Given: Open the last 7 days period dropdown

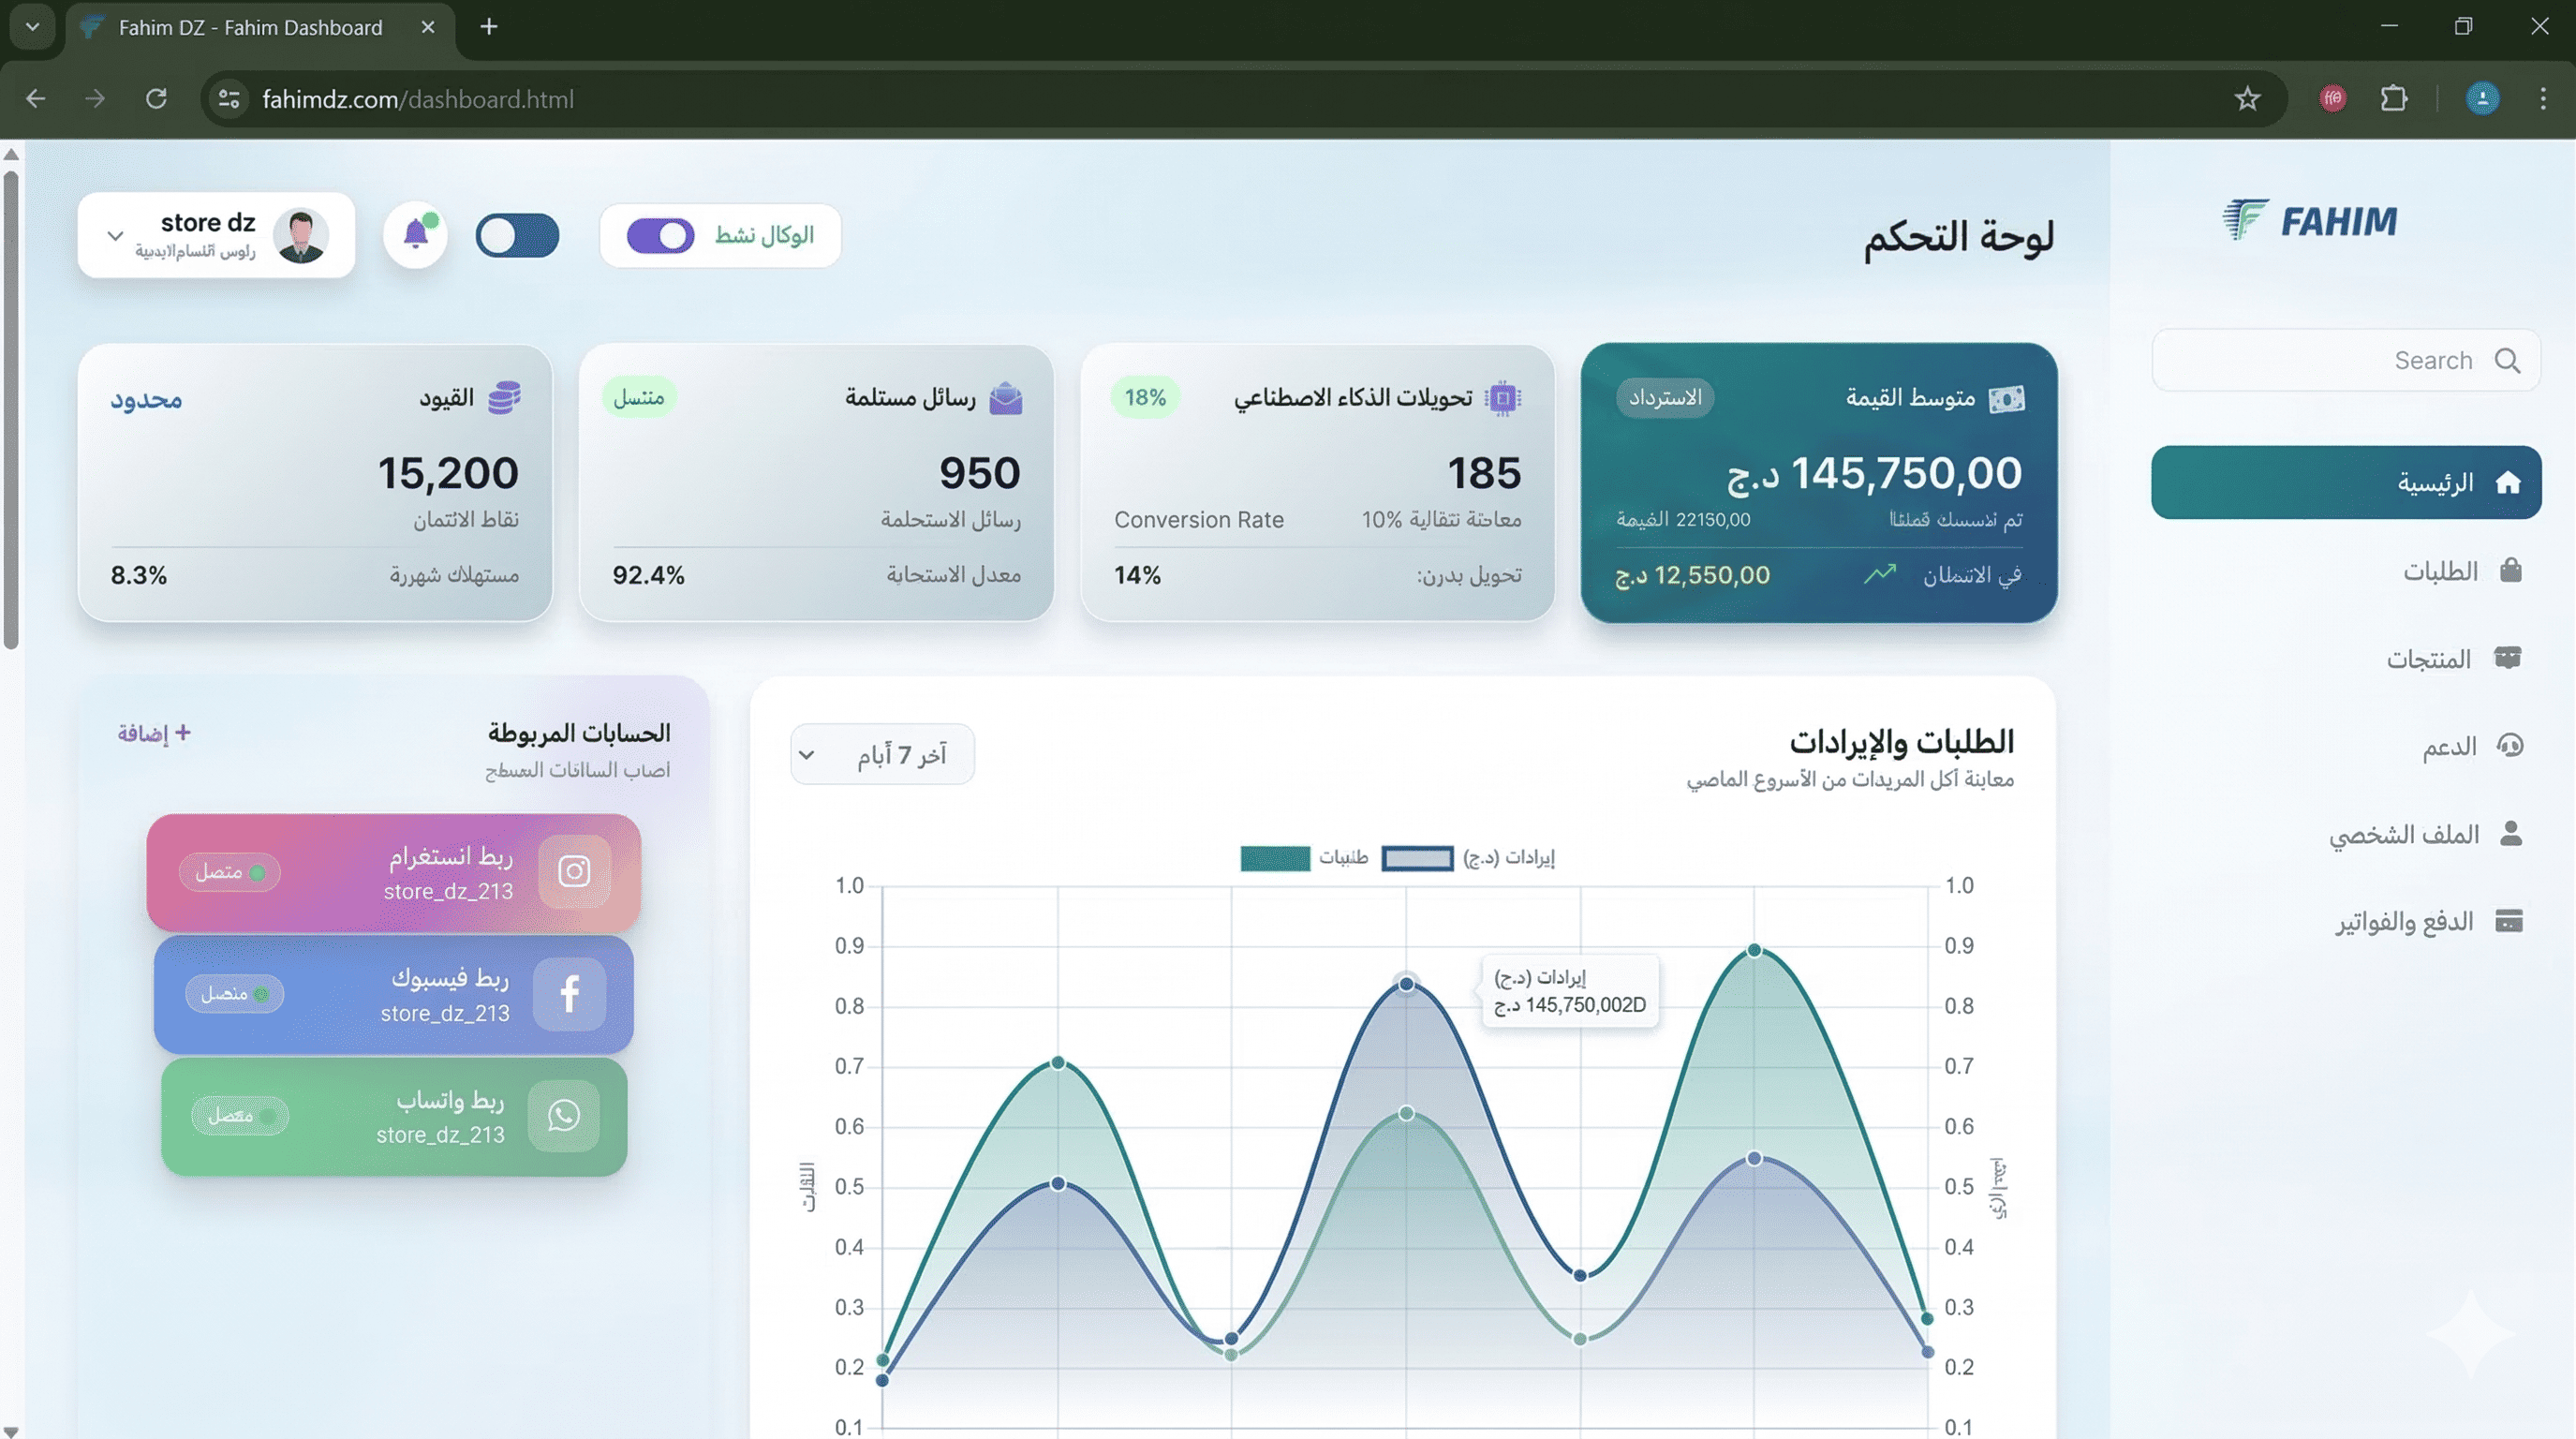Looking at the screenshot, I should (882, 754).
